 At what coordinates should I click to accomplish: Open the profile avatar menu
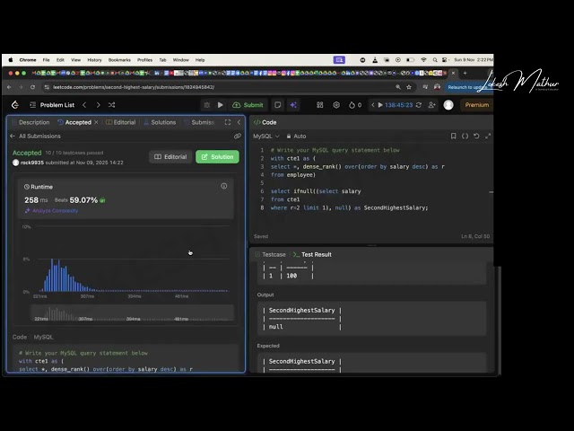tap(448, 105)
